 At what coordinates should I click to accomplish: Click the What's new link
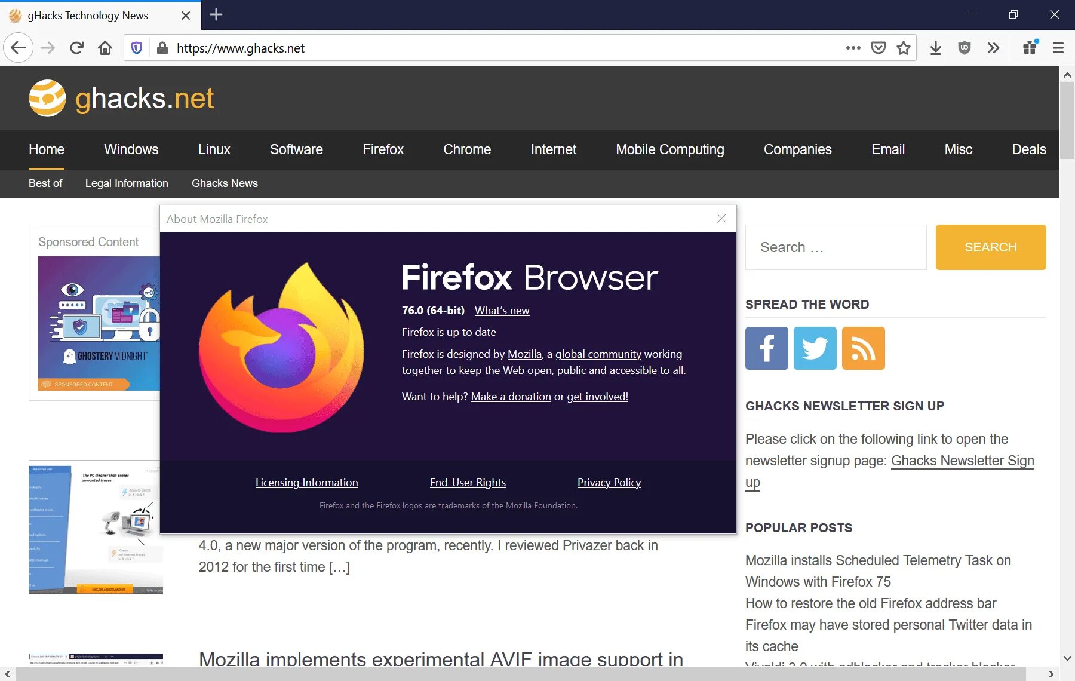pyautogui.click(x=502, y=311)
